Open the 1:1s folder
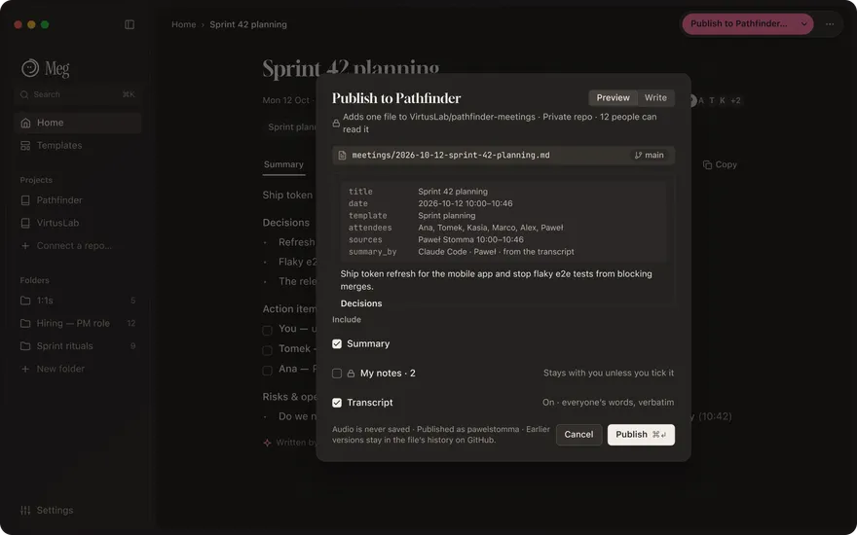The image size is (857, 535). (x=78, y=301)
